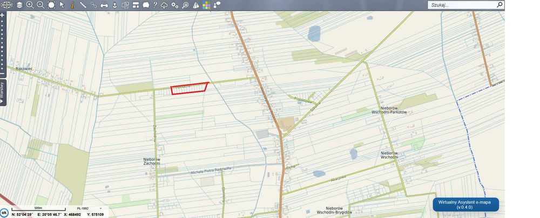The height and width of the screenshot is (218, 540).
Task: Open the print map tool
Action: (x=104, y=5)
